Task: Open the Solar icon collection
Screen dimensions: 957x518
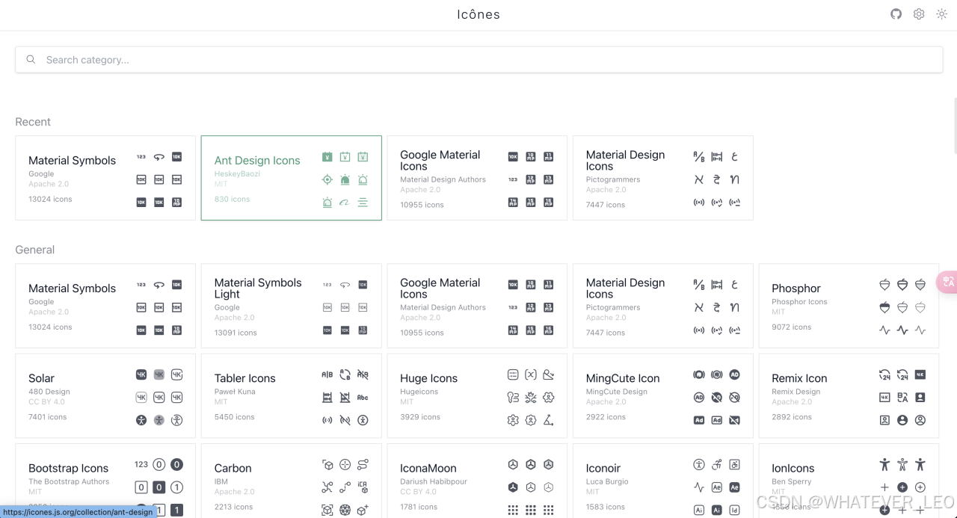Action: (x=105, y=395)
